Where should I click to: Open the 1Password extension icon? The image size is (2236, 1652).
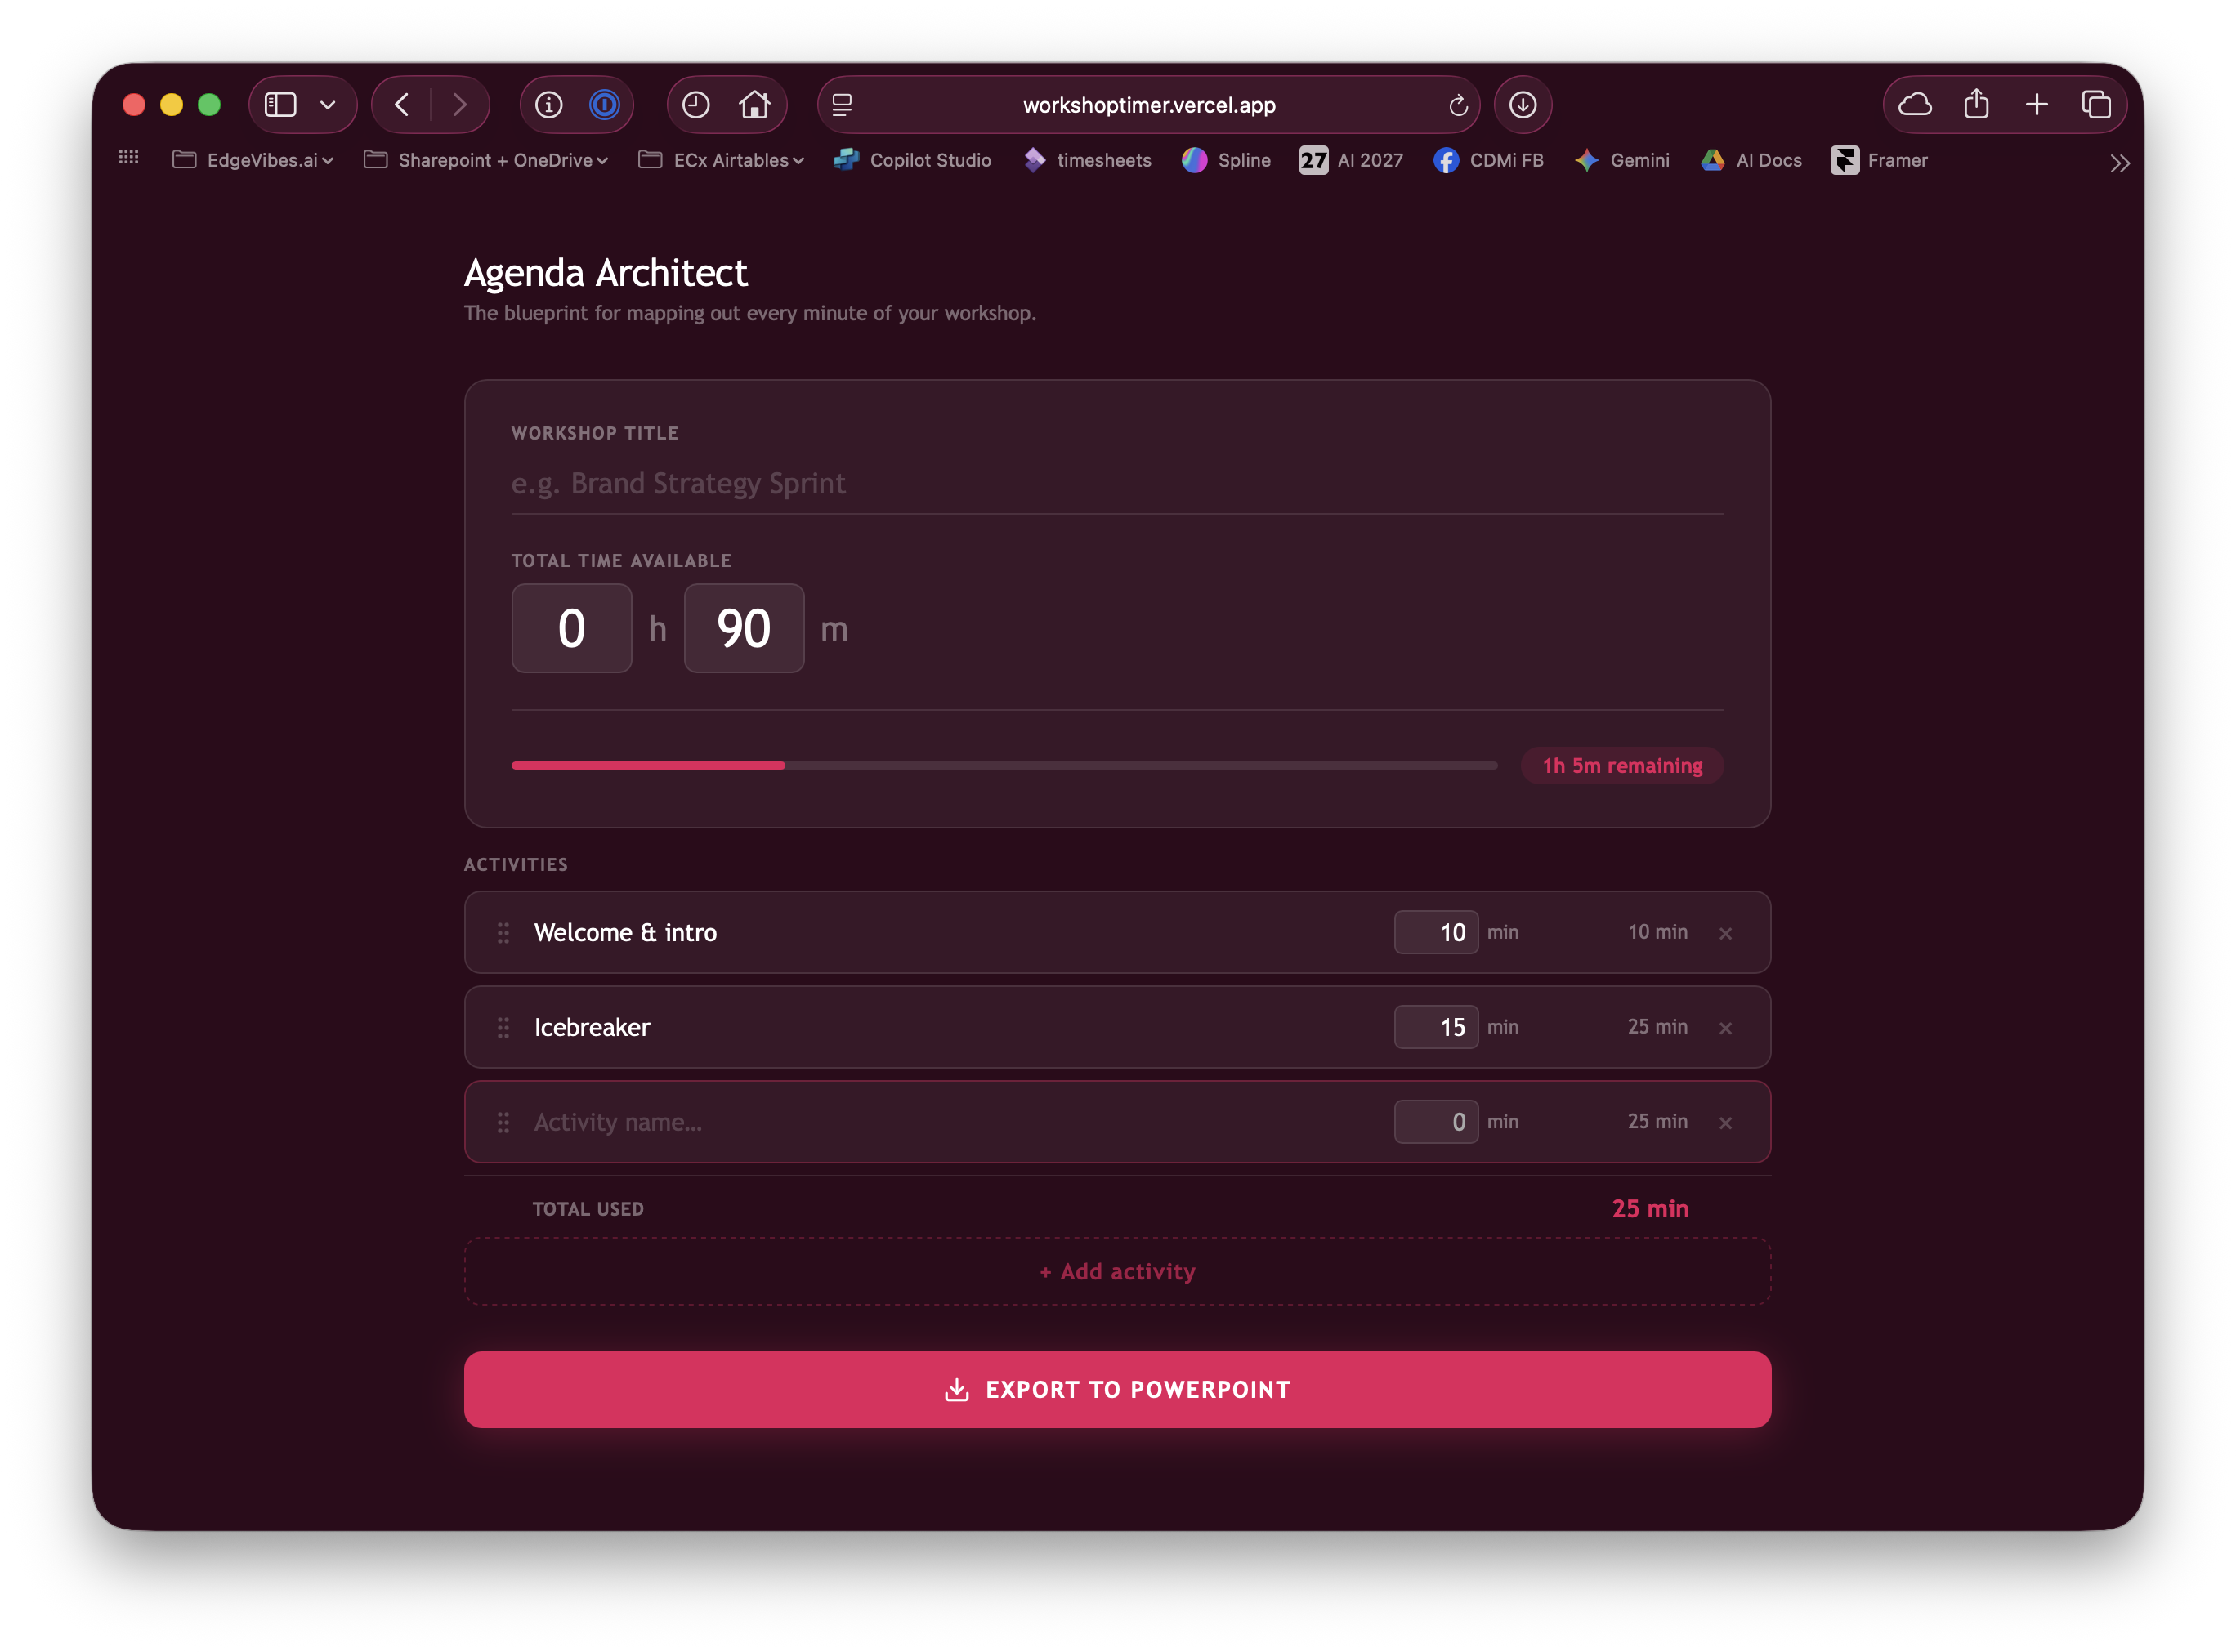click(604, 104)
